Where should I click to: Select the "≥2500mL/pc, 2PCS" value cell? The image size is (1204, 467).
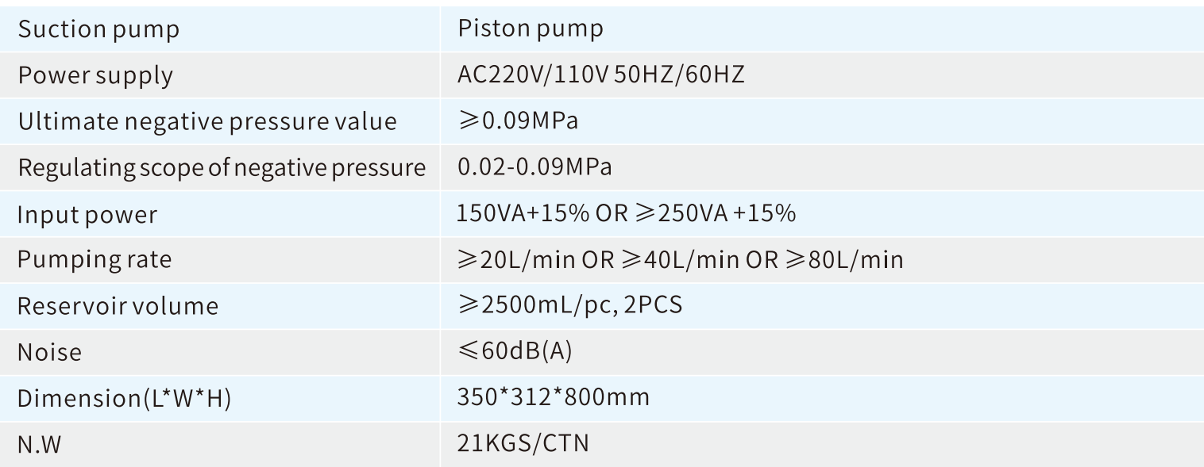tap(570, 305)
